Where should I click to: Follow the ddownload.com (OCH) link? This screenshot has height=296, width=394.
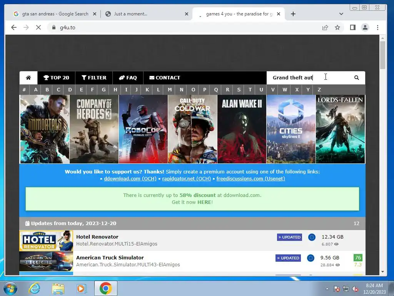(130, 179)
